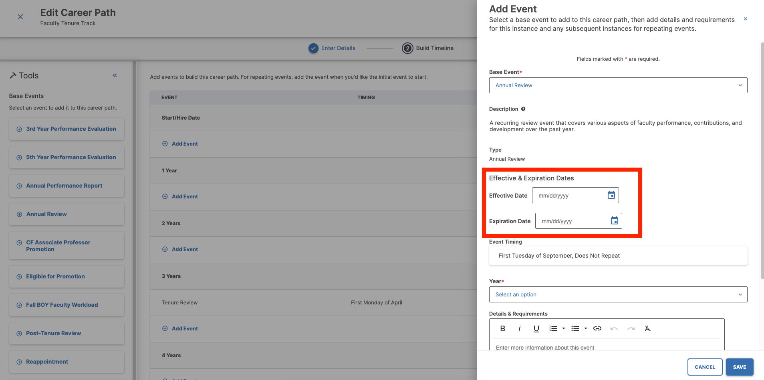Open numbered list style dropdown arrow

[x=564, y=328]
